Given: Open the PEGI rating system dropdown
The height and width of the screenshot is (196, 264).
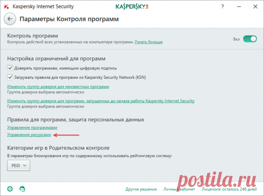Looking at the screenshot, I should pos(19,165).
